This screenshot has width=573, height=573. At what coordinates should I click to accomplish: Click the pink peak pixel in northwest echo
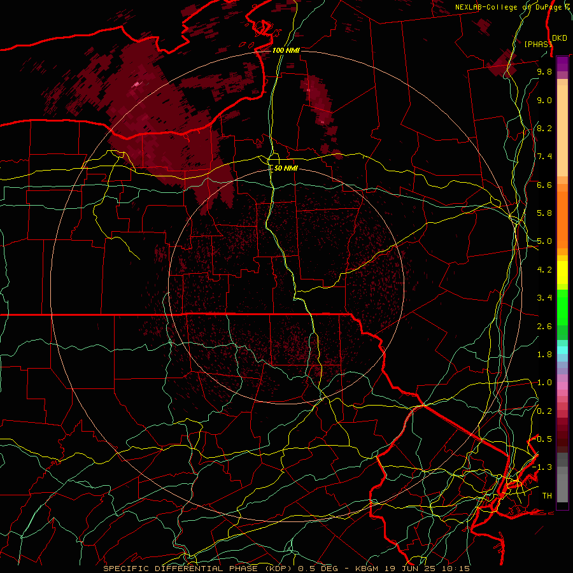tap(137, 85)
